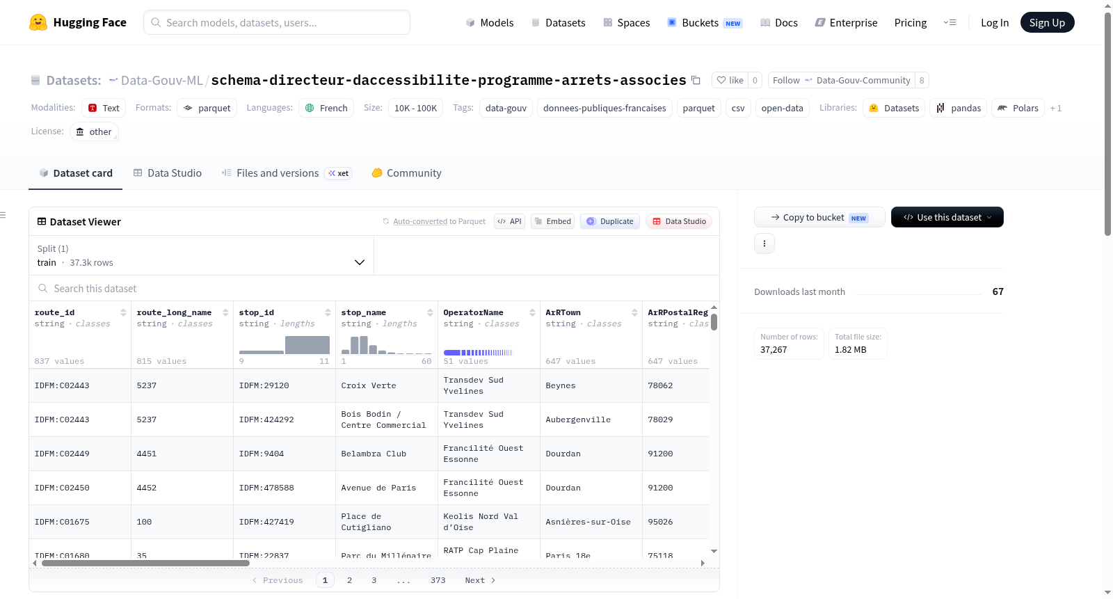Click the Auto-converted to Parquet link
The image size is (1113, 599).
(420, 221)
